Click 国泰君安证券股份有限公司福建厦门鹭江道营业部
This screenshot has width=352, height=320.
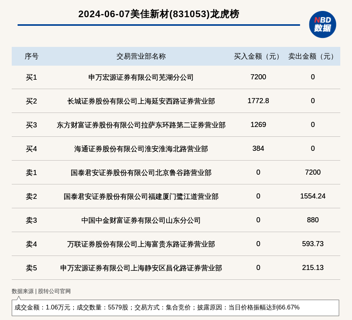click(141, 197)
